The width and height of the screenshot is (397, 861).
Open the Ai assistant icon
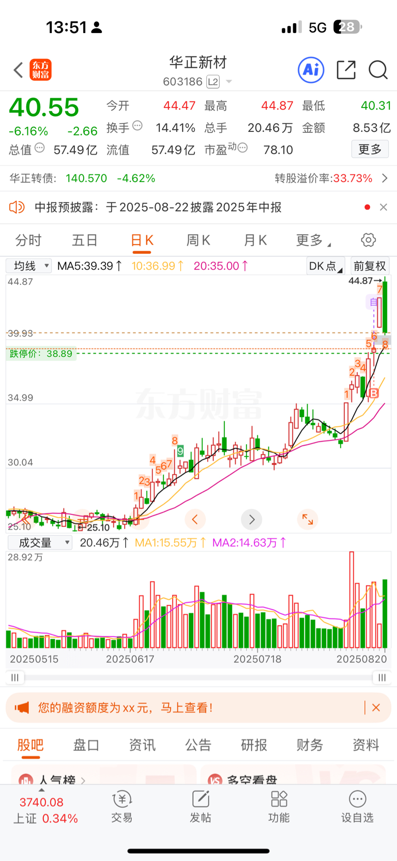tap(311, 70)
